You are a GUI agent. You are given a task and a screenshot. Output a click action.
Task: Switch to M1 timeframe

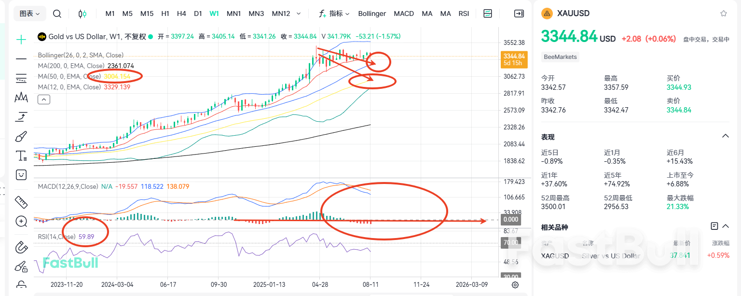tap(110, 14)
